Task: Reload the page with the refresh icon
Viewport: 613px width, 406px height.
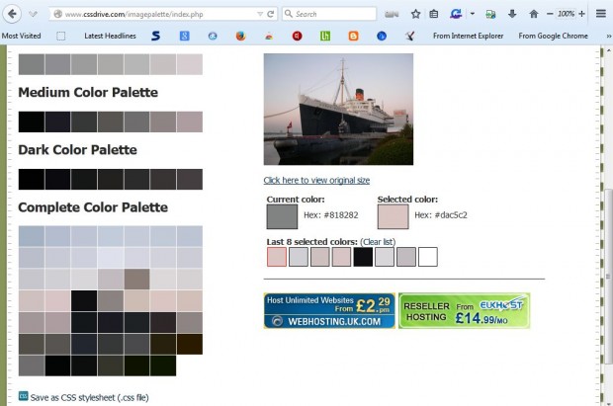Action: coord(271,14)
